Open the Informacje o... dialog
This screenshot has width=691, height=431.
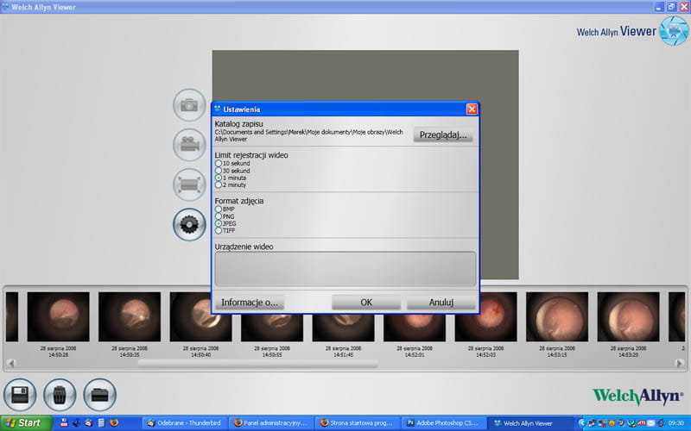(x=250, y=303)
